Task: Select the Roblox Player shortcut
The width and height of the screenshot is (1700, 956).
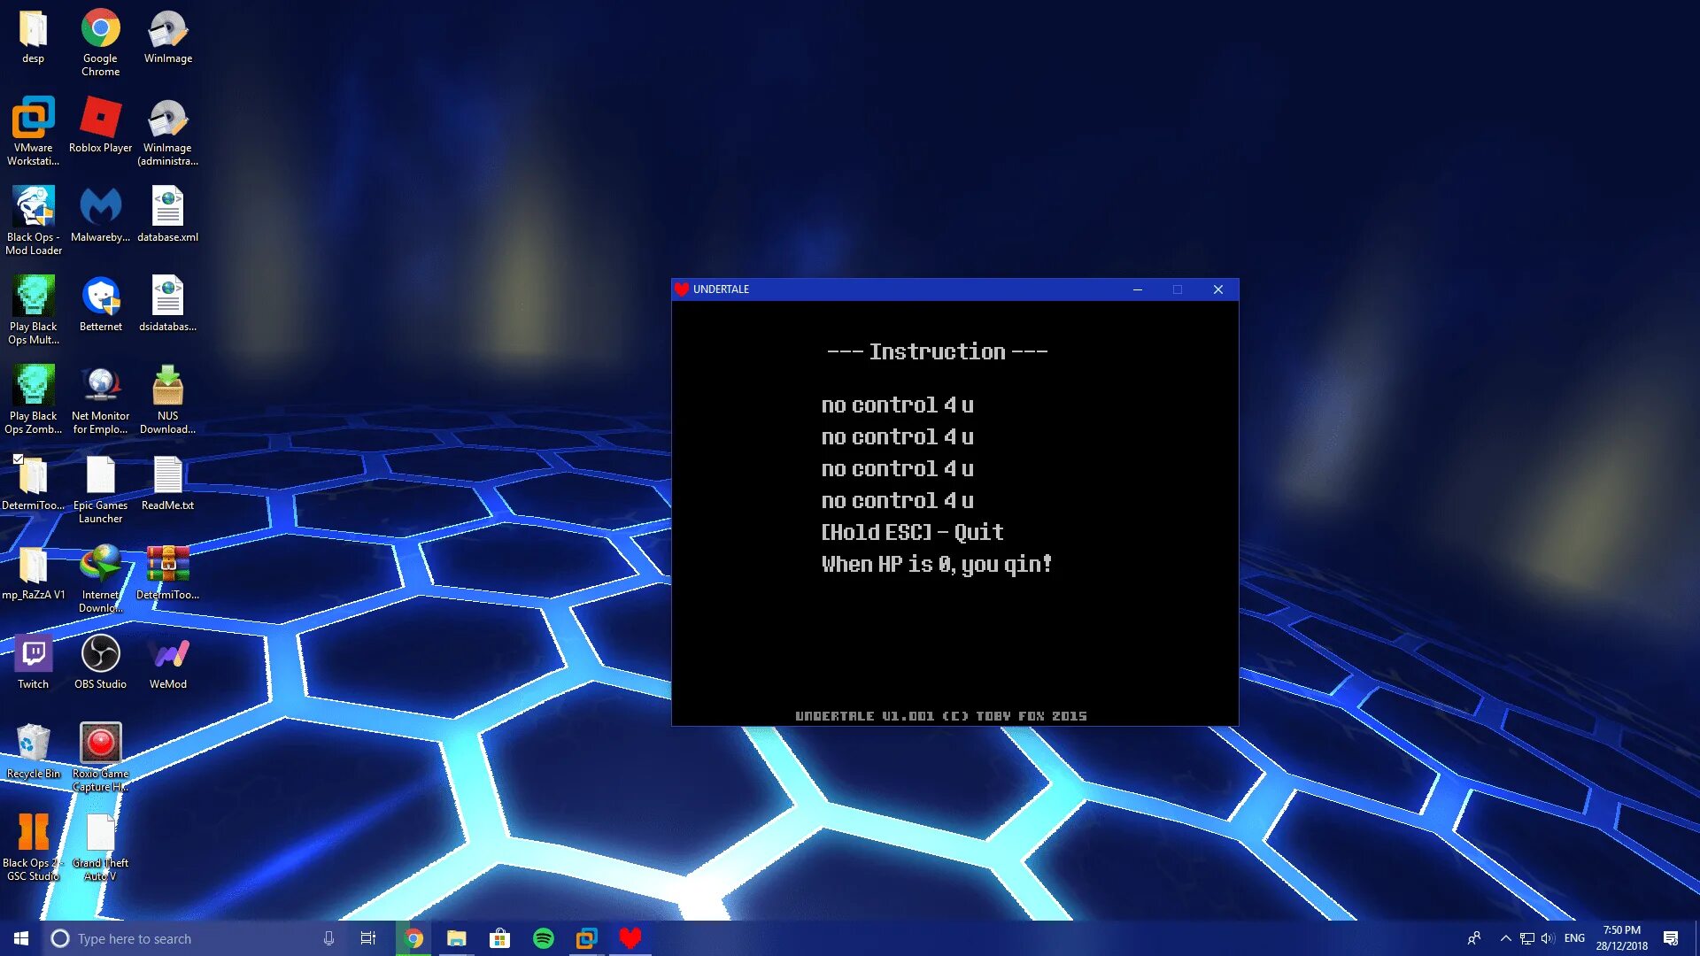Action: (100, 119)
